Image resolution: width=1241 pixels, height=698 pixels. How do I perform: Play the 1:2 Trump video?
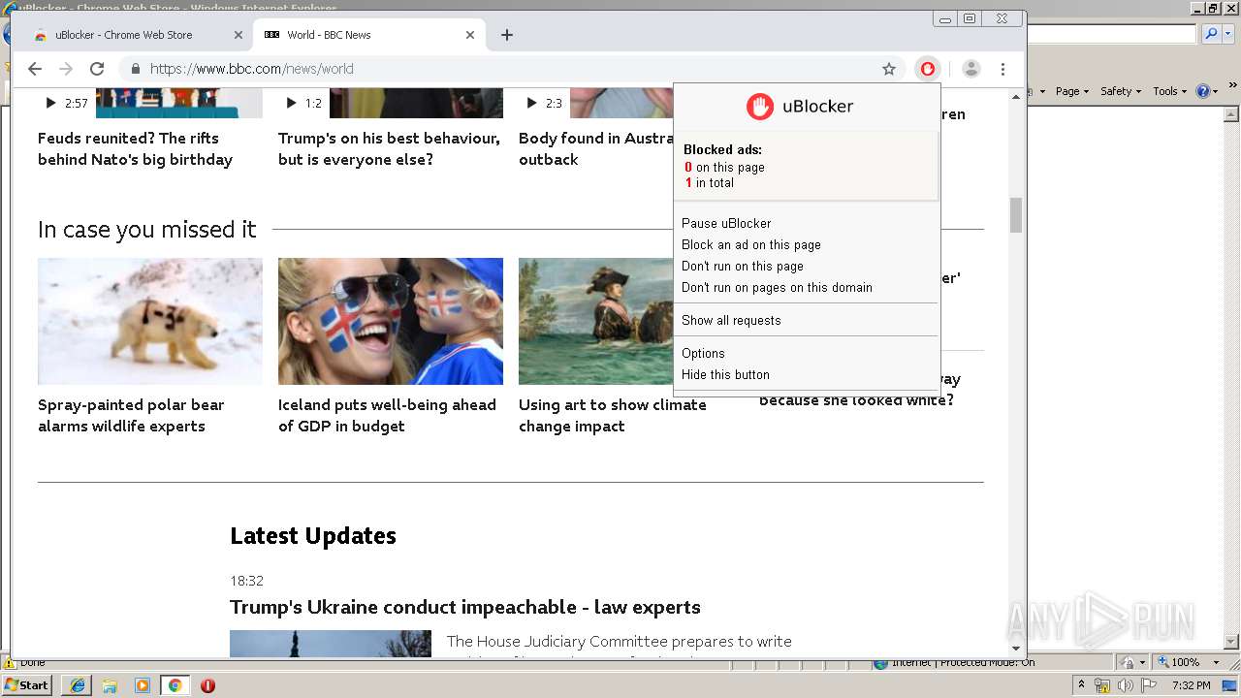[x=303, y=103]
